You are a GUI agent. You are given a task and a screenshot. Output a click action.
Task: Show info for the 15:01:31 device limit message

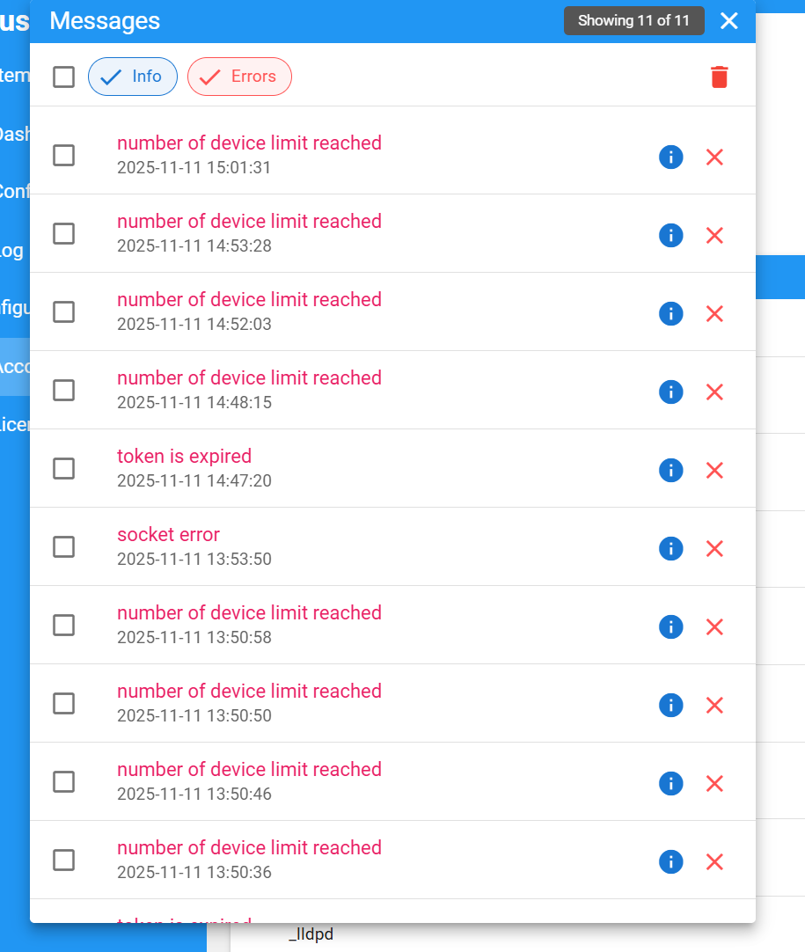tap(670, 157)
